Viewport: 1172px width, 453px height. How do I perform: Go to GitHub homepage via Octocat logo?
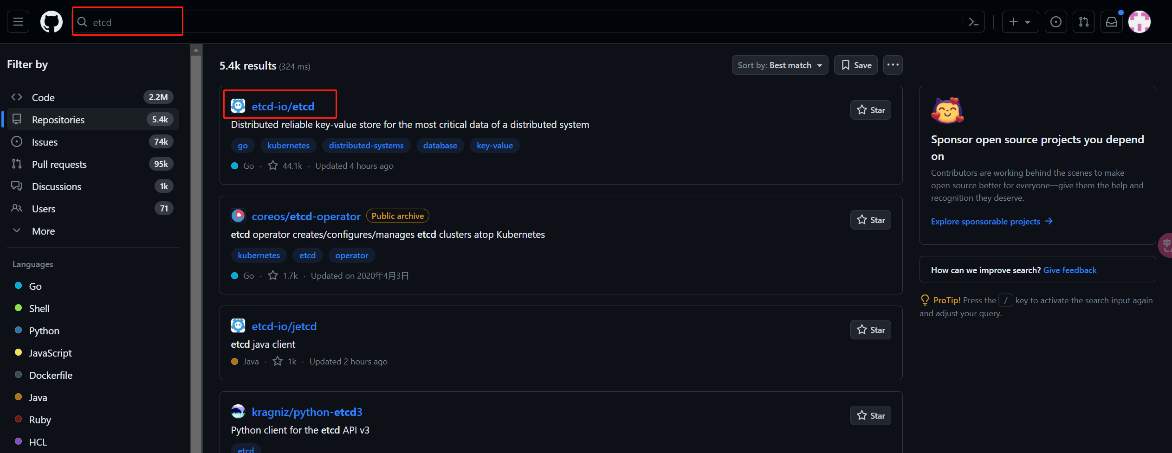tap(52, 22)
